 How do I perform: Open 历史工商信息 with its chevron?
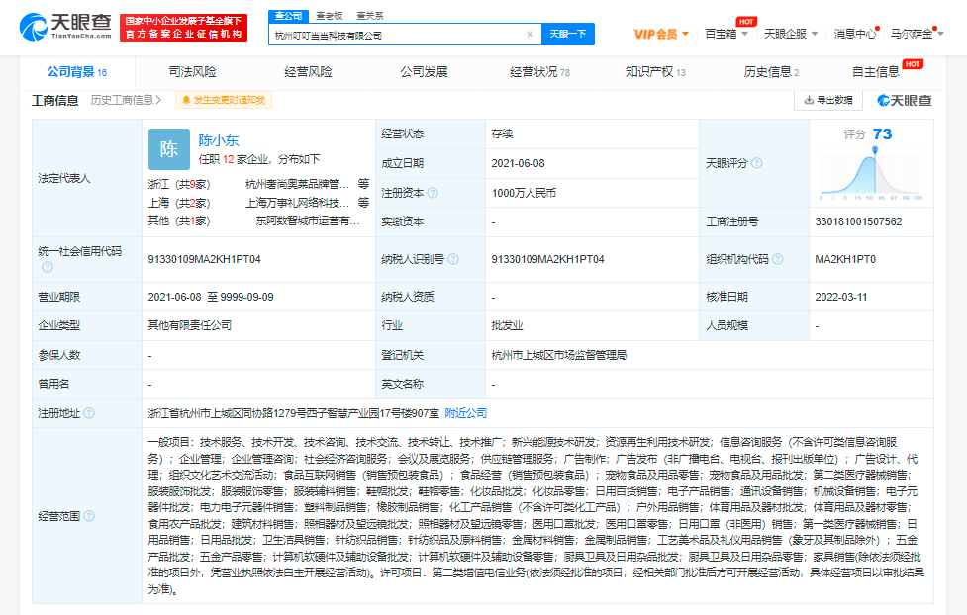pos(126,100)
